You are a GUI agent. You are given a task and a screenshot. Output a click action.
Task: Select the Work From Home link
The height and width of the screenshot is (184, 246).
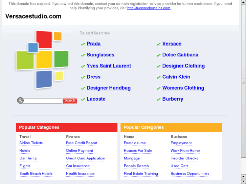tap(185, 151)
